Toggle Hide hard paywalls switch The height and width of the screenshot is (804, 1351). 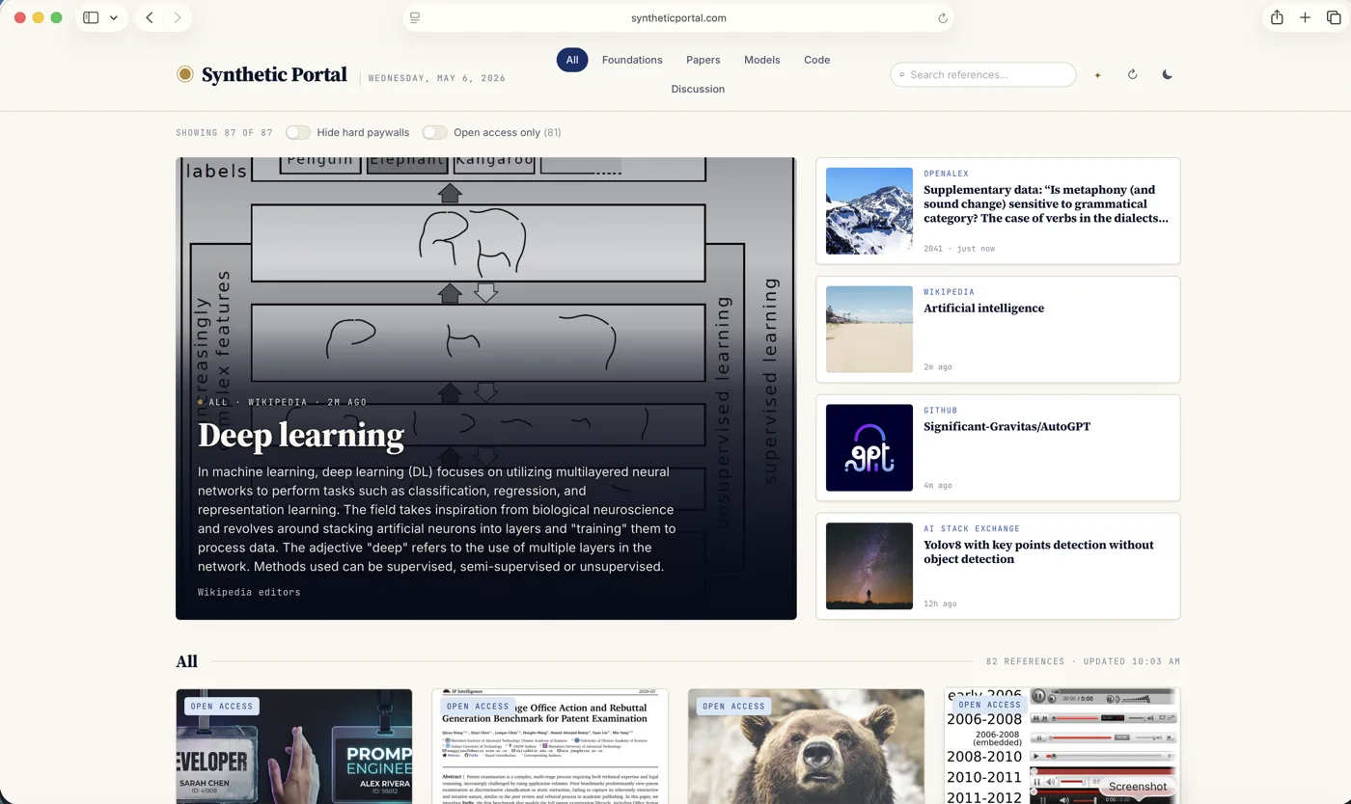[298, 132]
